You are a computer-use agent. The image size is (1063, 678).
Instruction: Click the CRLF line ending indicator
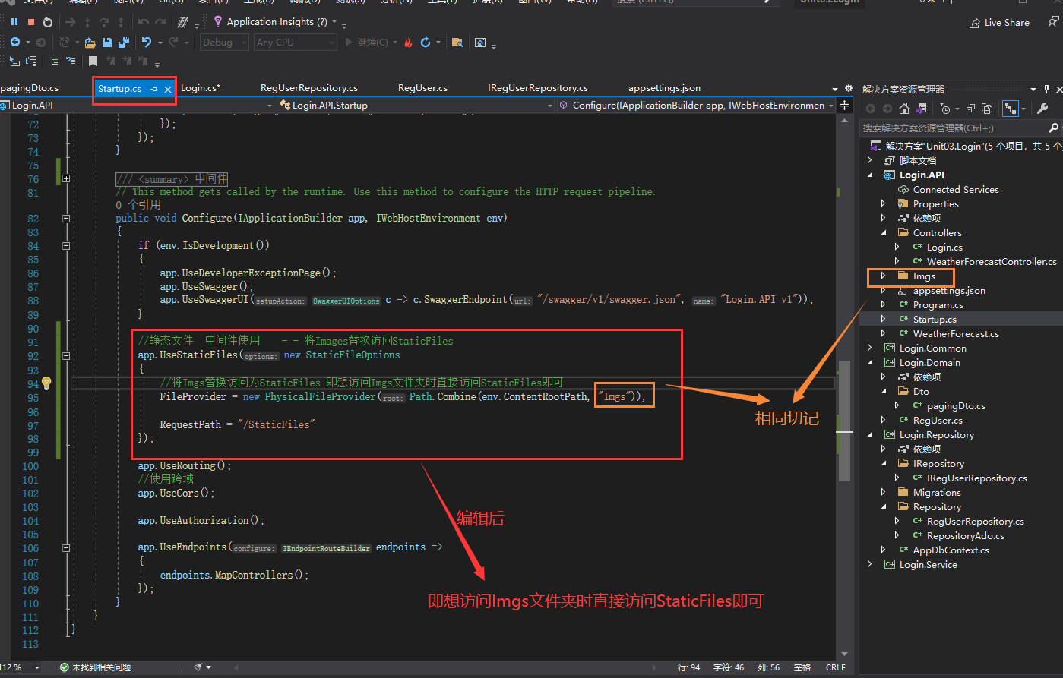(x=835, y=667)
